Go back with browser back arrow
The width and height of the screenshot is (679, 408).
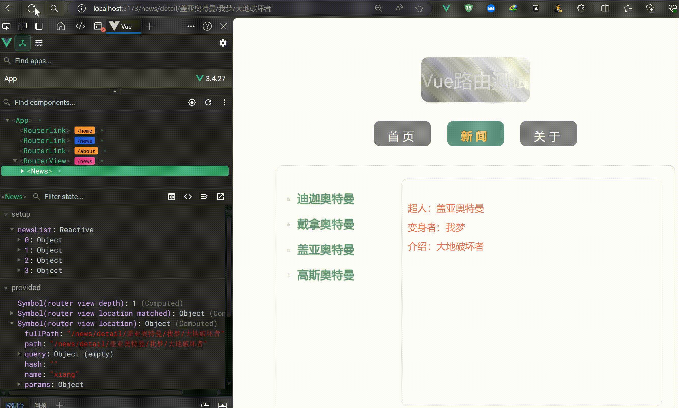(9, 9)
